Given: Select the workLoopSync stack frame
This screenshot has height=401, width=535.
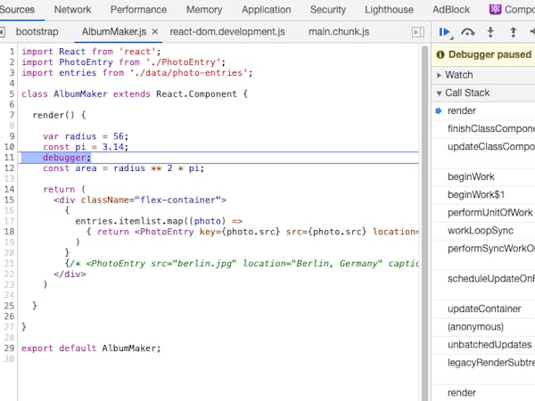Looking at the screenshot, I should (483, 231).
